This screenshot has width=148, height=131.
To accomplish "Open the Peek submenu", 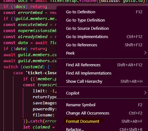I will [102, 53].
